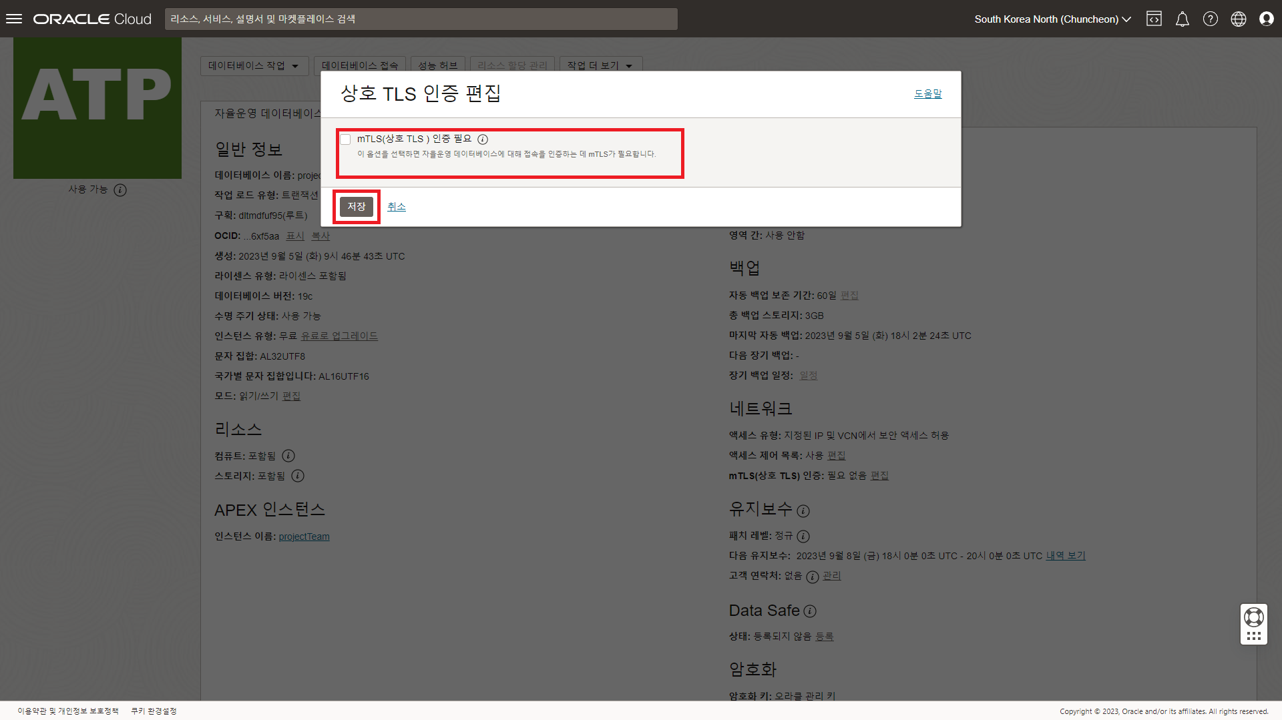The width and height of the screenshot is (1282, 720).
Task: Click 등록 link under Data Safe
Action: point(825,637)
